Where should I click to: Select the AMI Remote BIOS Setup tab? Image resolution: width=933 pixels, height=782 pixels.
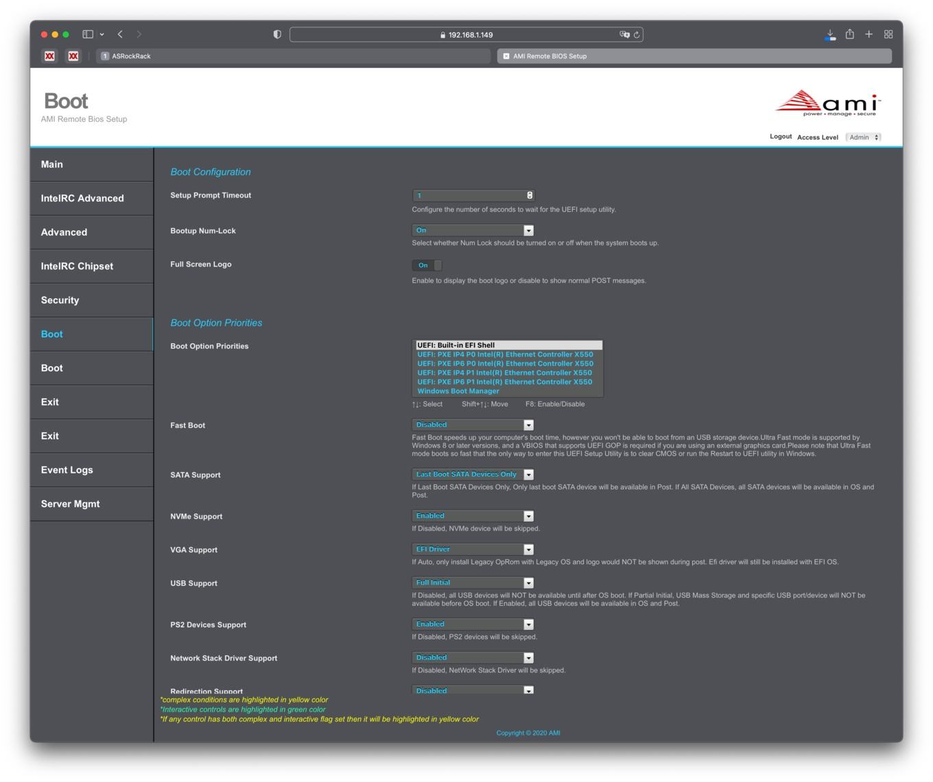coord(694,56)
